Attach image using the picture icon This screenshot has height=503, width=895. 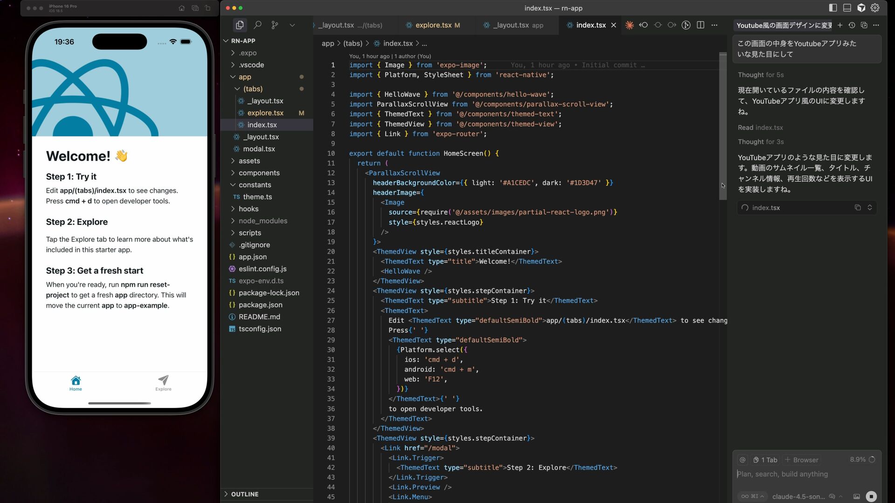856,496
